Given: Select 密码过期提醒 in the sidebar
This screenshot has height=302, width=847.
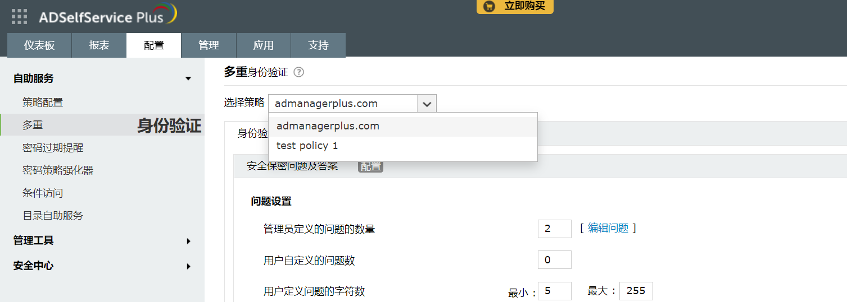Looking at the screenshot, I should 53,148.
